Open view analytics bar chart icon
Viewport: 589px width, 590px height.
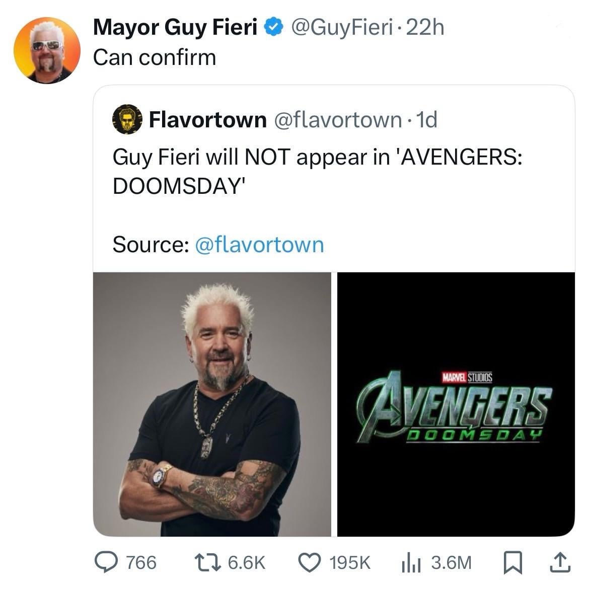pyautogui.click(x=409, y=562)
